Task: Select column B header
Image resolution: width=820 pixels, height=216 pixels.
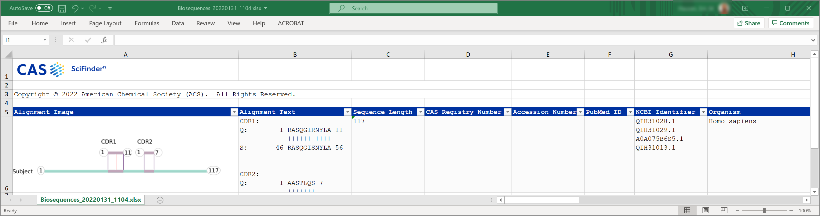Action: 295,55
